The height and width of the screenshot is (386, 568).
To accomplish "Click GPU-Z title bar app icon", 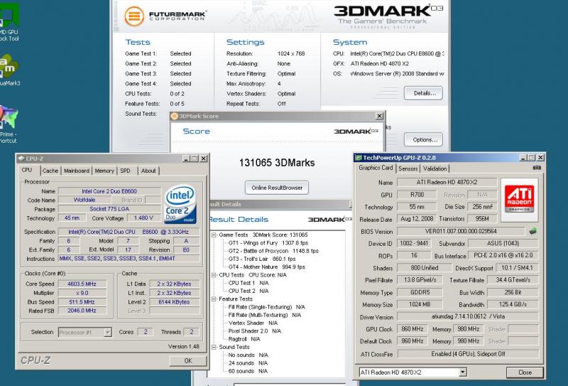I will coord(359,158).
